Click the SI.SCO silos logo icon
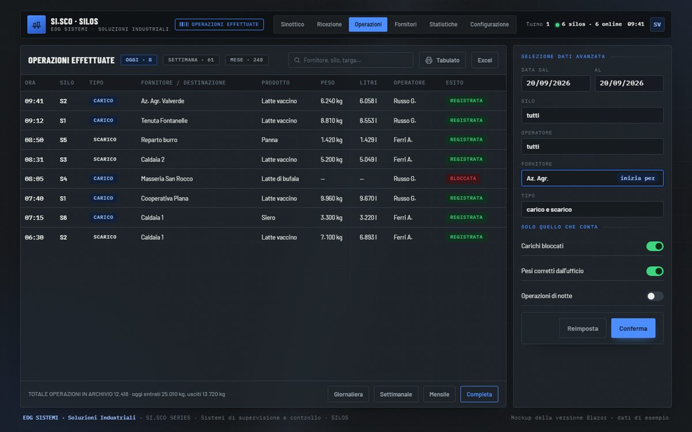Image resolution: width=692 pixels, height=432 pixels. click(x=36, y=24)
